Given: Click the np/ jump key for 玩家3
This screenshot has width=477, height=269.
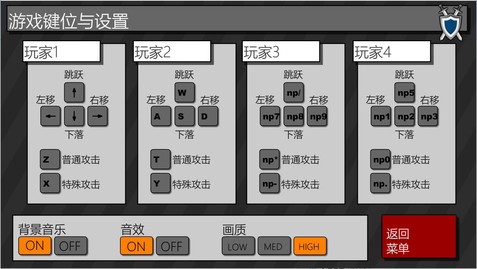Looking at the screenshot, I should [x=294, y=92].
